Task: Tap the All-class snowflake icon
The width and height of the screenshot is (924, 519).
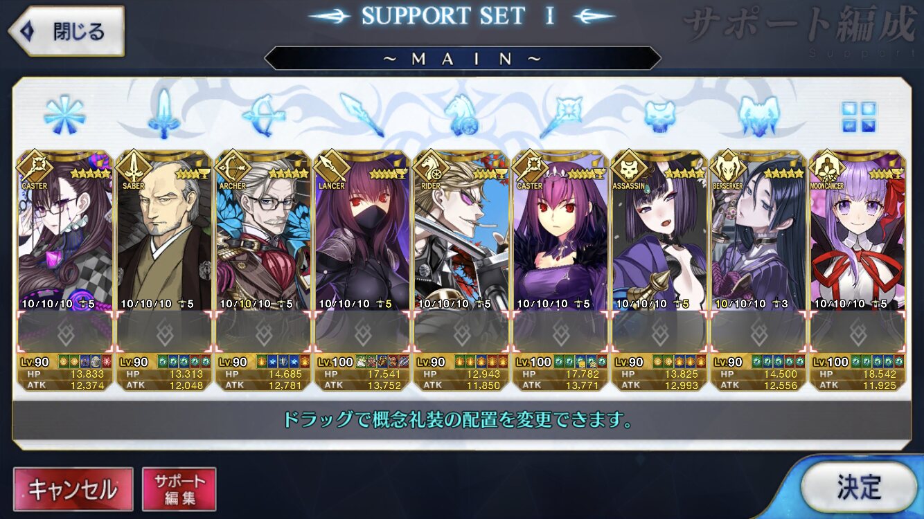Action: pyautogui.click(x=64, y=116)
